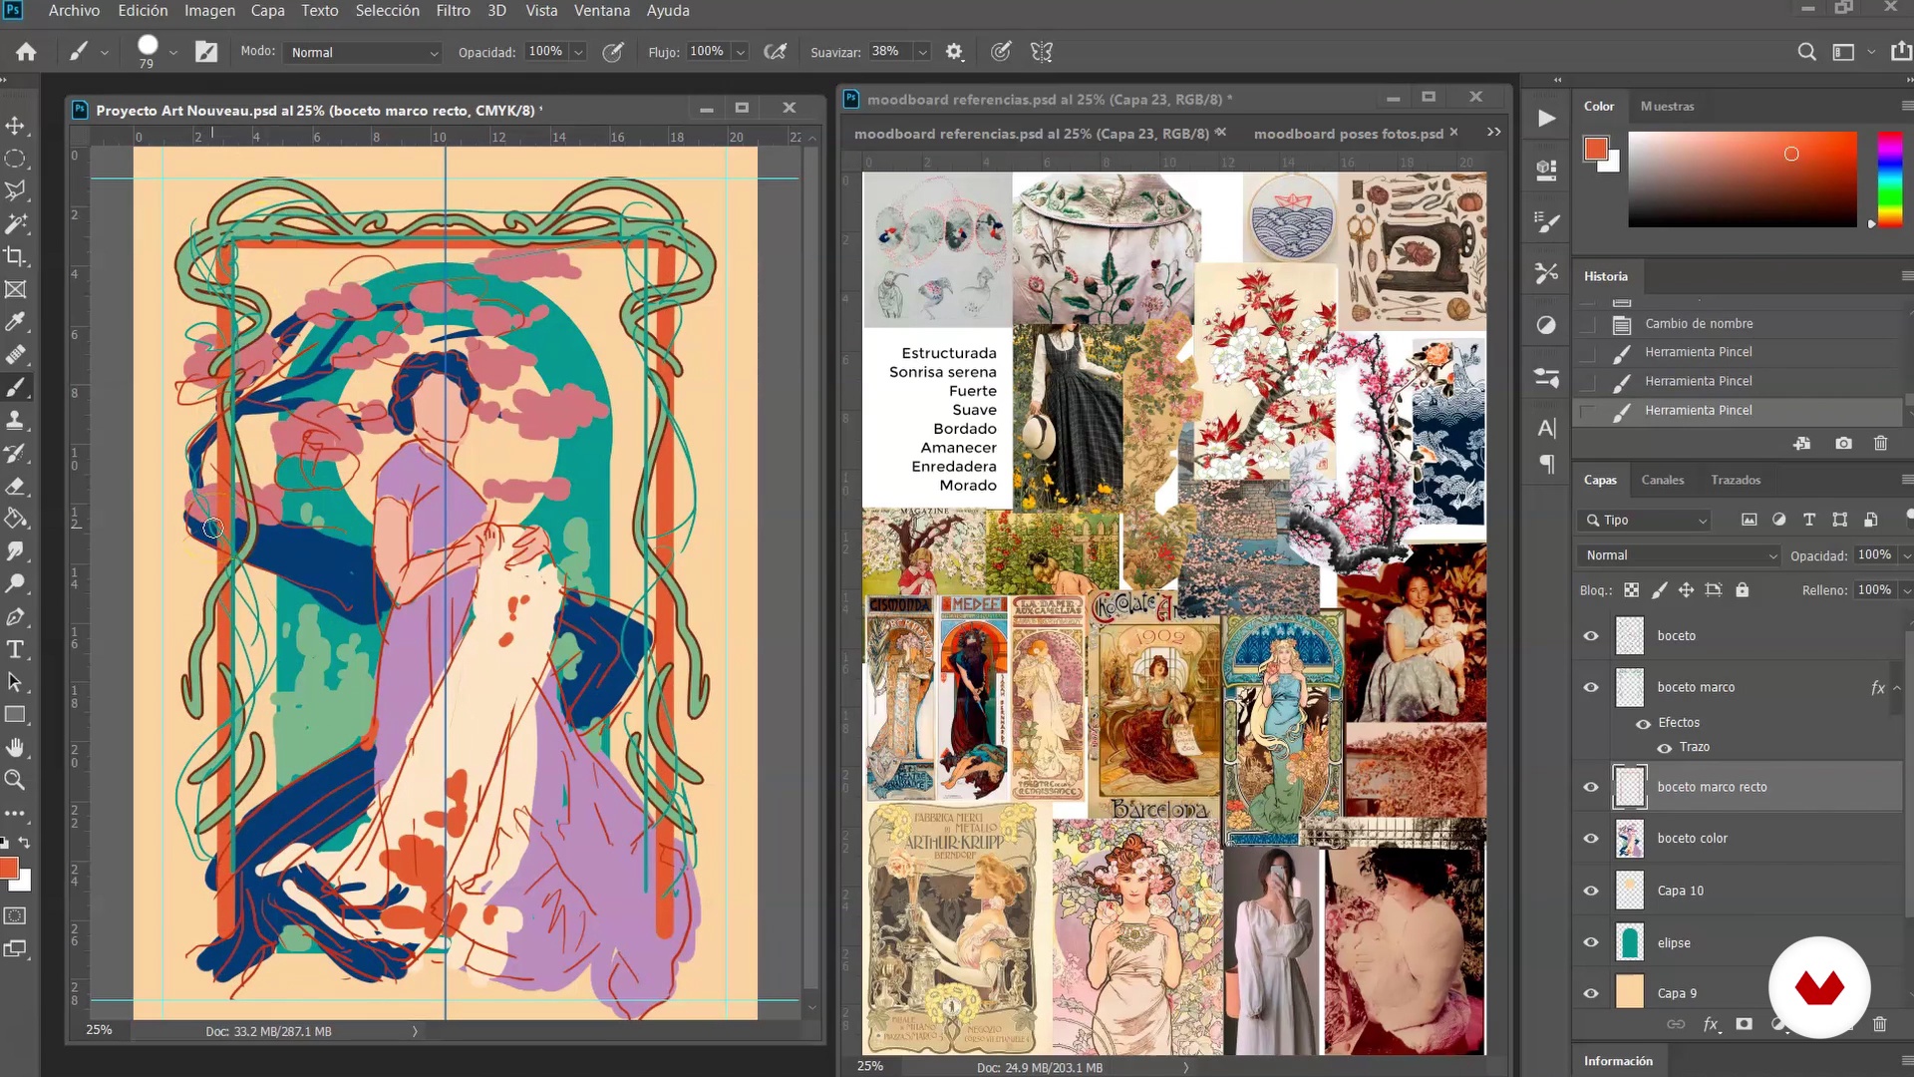Create new snapshot camera icon in Historia
Image resolution: width=1914 pixels, height=1077 pixels.
point(1843,444)
